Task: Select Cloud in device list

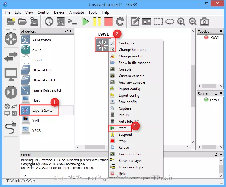Action: pos(47,60)
